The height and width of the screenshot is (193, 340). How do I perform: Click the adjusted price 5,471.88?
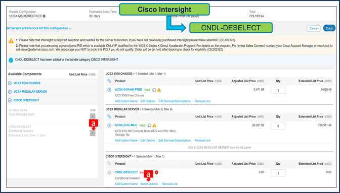[x=259, y=90]
